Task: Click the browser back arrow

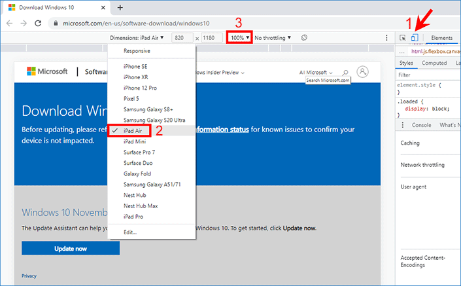Action: (9, 24)
